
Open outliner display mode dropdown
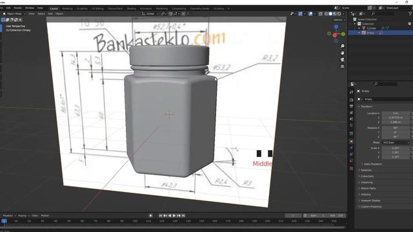(354, 14)
